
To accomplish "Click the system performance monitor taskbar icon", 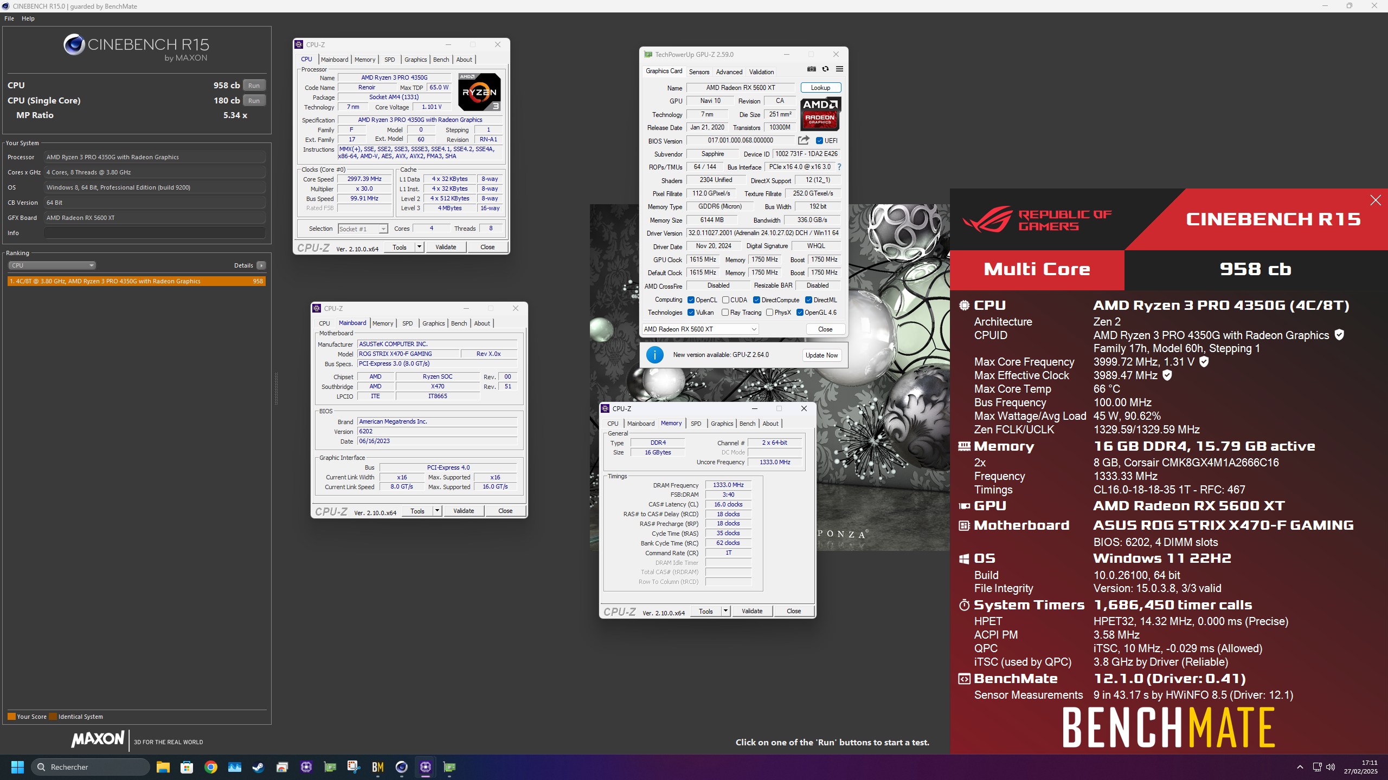I will point(235,767).
